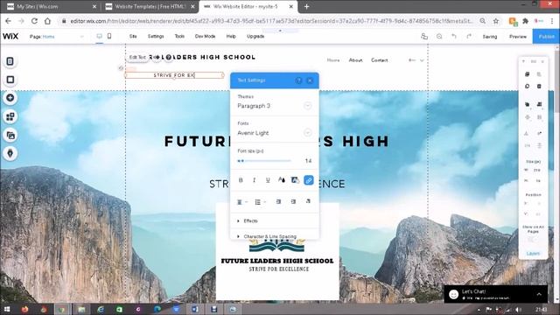
Task: Open the text highlight color picker
Action: click(295, 180)
